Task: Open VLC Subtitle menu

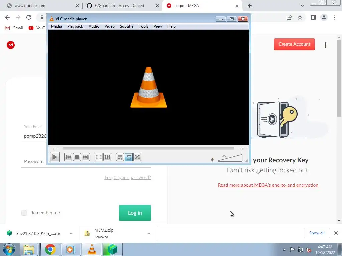Action: coord(127,26)
